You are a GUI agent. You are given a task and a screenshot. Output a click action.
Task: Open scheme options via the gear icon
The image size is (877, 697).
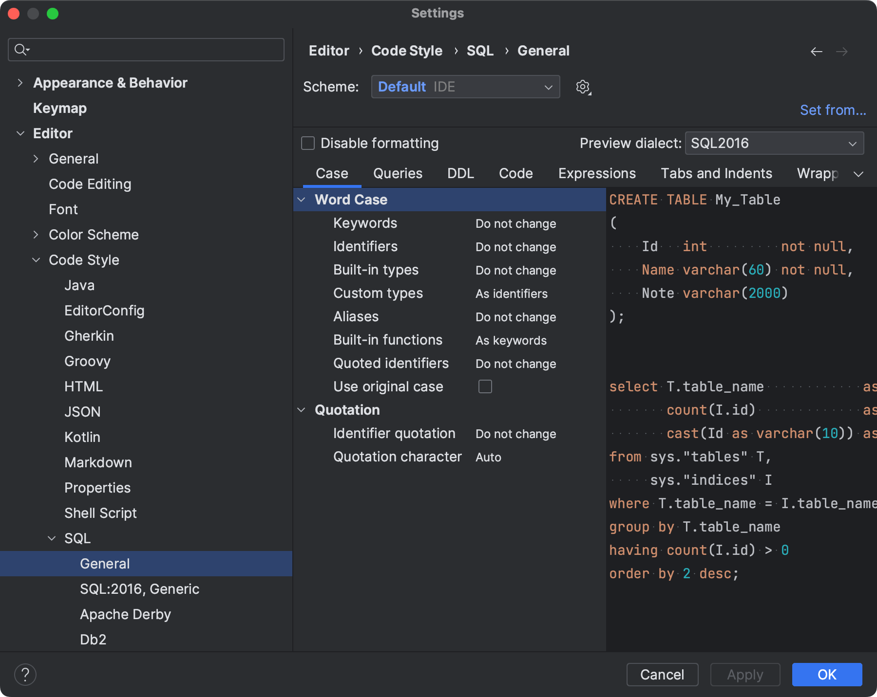(583, 87)
